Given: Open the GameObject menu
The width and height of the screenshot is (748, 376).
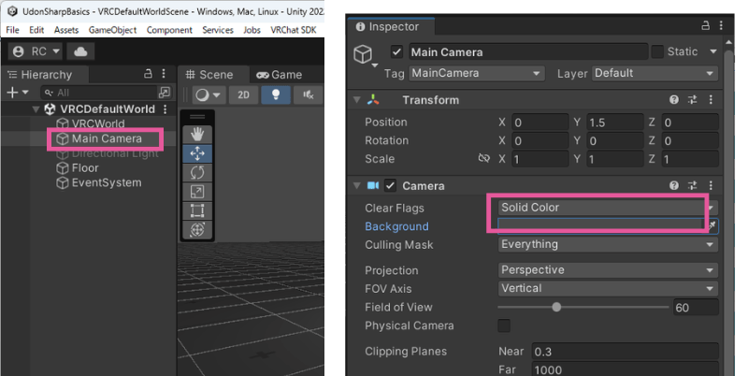Looking at the screenshot, I should (x=112, y=30).
